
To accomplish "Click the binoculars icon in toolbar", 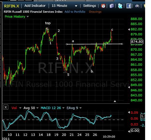I will pyautogui.click(x=137, y=6).
